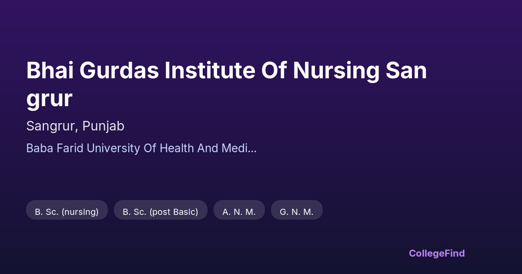Click the Sangrur, Punjab location line
Viewport: 522px width, 274px height.
tap(75, 126)
